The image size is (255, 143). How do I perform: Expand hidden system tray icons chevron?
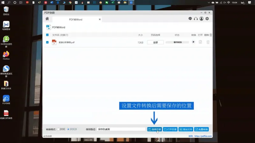(209, 3)
